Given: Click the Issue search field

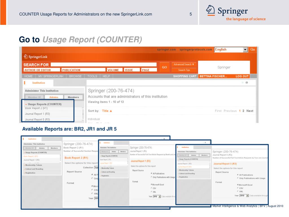Looking at the screenshot, I should [132, 70].
